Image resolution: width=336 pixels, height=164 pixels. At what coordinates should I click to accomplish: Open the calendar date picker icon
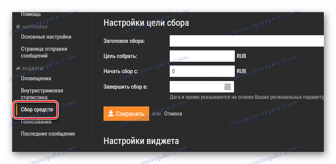pyautogui.click(x=228, y=87)
